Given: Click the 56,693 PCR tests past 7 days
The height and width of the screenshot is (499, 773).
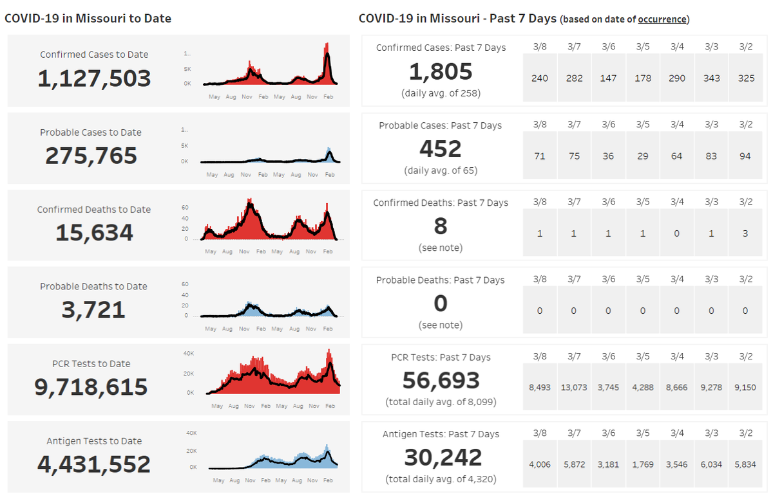Looking at the screenshot, I should [x=441, y=380].
